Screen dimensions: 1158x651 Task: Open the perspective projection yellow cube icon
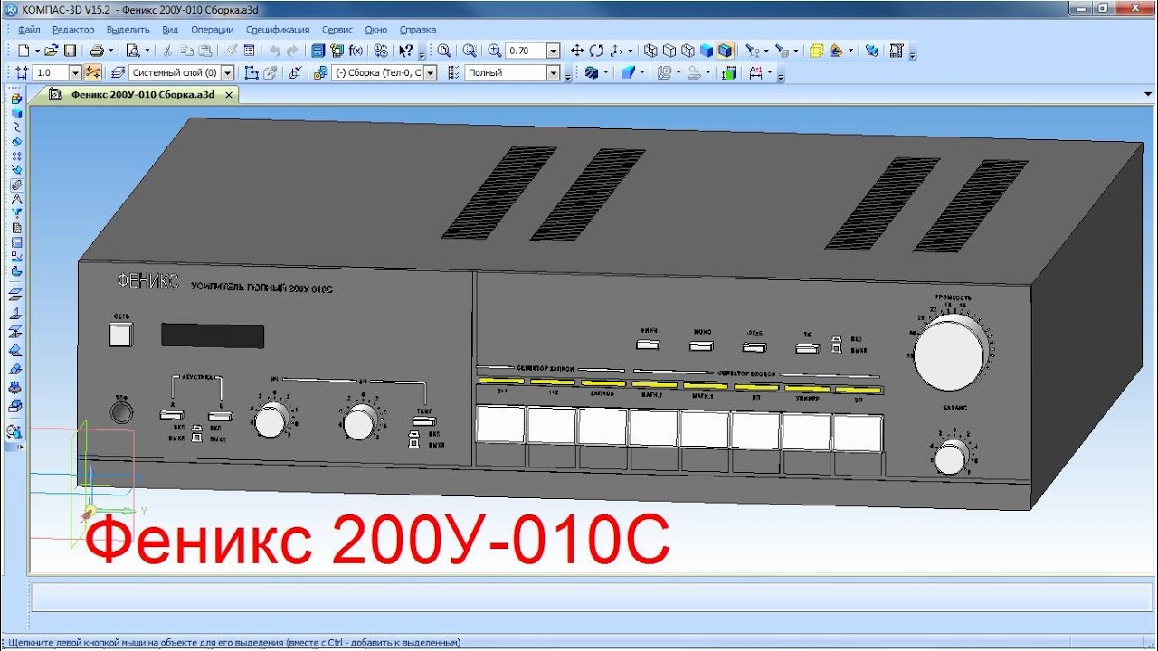coord(816,51)
